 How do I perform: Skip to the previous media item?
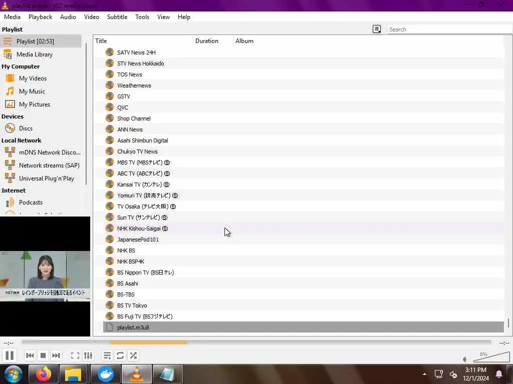coord(30,355)
